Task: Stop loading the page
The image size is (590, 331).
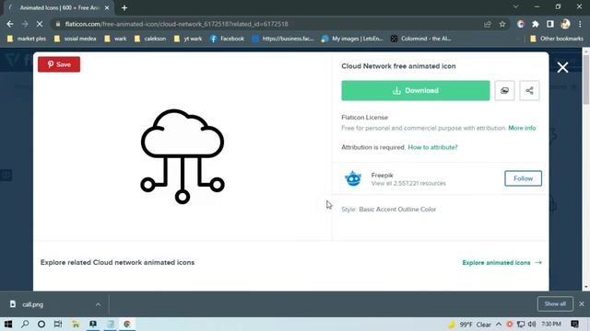Action: pos(40,24)
